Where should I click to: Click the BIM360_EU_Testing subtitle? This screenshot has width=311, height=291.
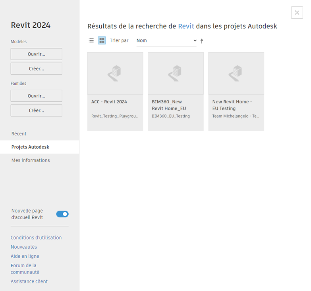coord(171,116)
